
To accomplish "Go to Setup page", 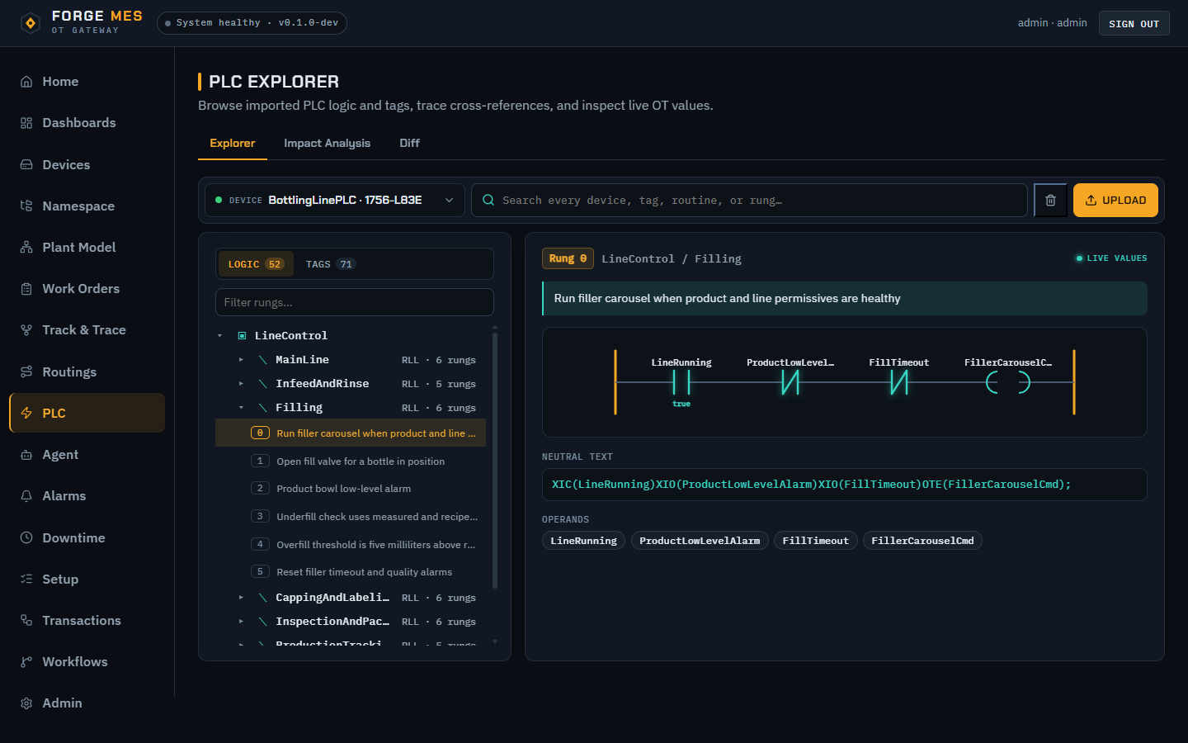I will point(87,580).
